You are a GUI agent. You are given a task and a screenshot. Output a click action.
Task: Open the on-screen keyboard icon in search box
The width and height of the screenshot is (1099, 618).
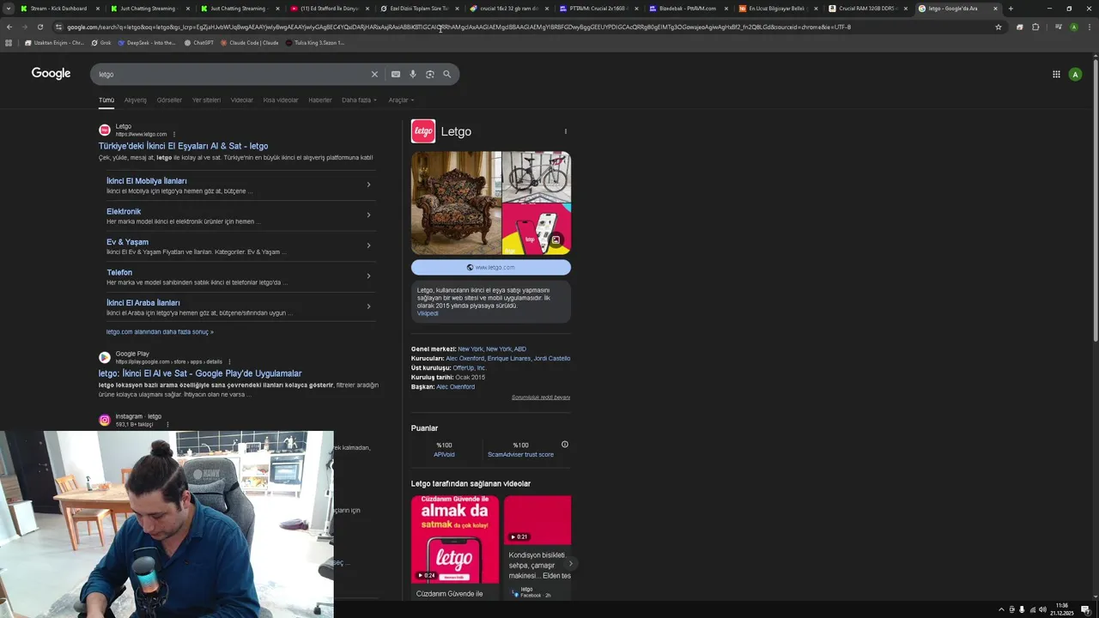coord(396,75)
